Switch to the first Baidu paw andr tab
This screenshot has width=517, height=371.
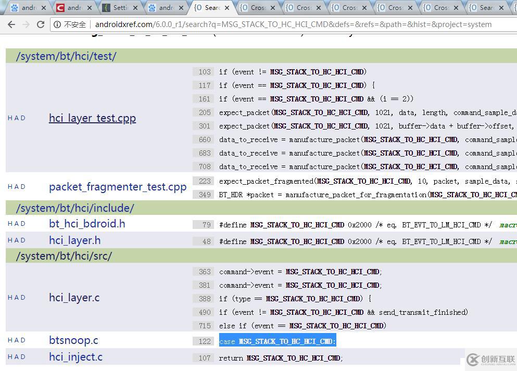point(29,8)
